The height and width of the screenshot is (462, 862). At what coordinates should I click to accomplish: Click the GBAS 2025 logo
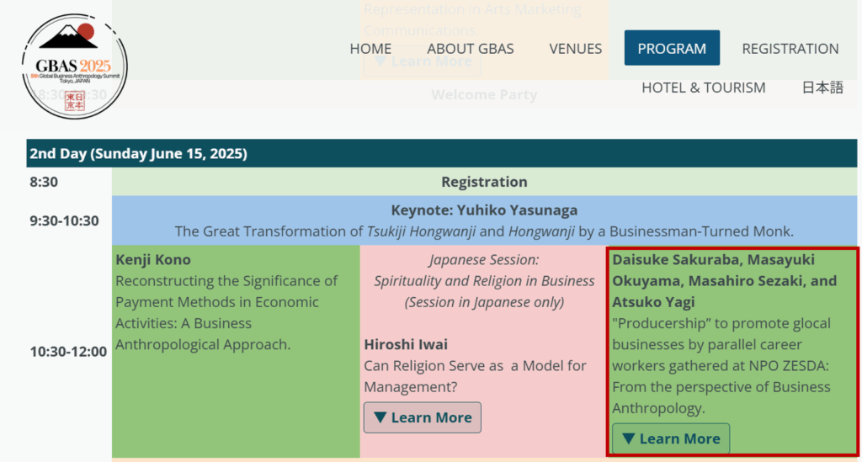click(75, 66)
